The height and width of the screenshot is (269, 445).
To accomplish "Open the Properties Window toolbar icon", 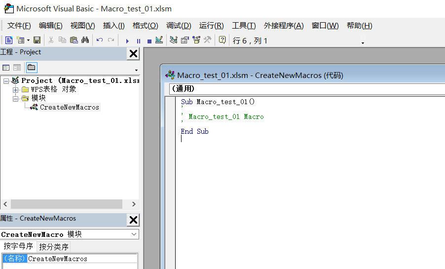I will pyautogui.click(x=185, y=40).
